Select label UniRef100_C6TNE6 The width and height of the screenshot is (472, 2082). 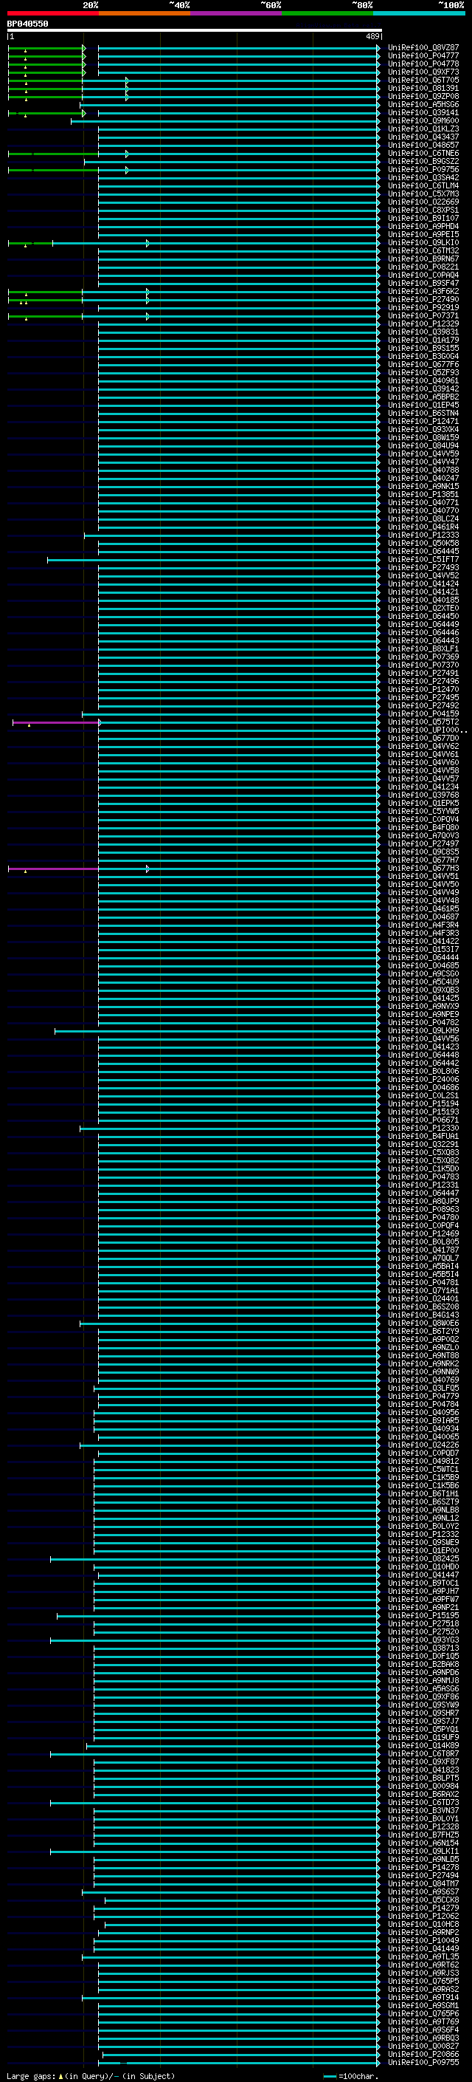423,154
